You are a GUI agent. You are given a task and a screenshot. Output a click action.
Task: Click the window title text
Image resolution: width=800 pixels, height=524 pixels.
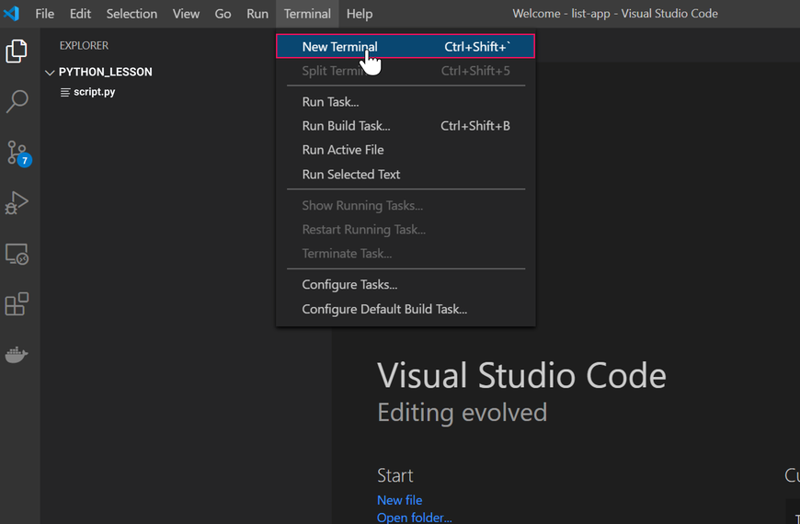coord(615,14)
